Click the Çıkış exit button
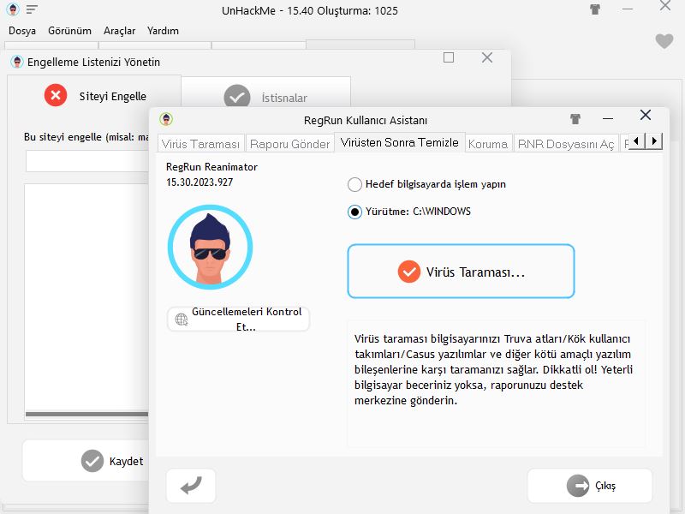The width and height of the screenshot is (685, 514). (590, 486)
